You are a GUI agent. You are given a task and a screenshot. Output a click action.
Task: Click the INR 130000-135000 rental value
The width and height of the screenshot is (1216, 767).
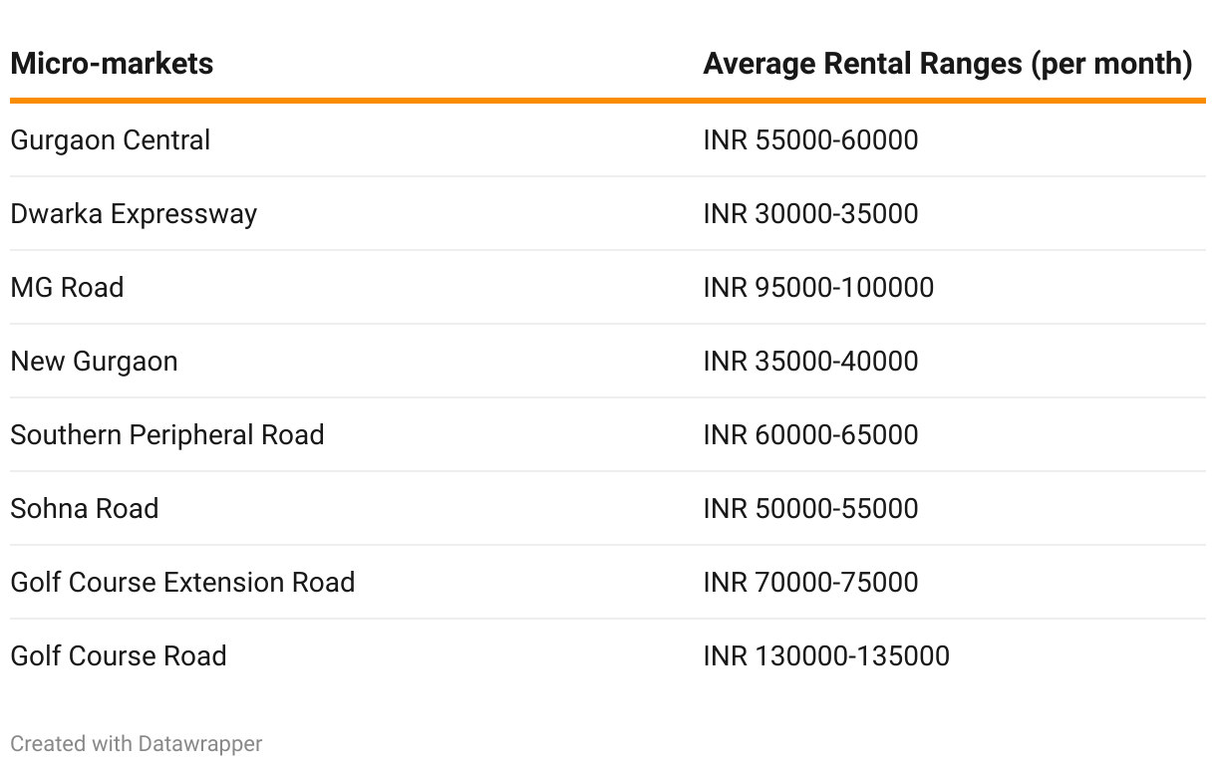(x=826, y=655)
